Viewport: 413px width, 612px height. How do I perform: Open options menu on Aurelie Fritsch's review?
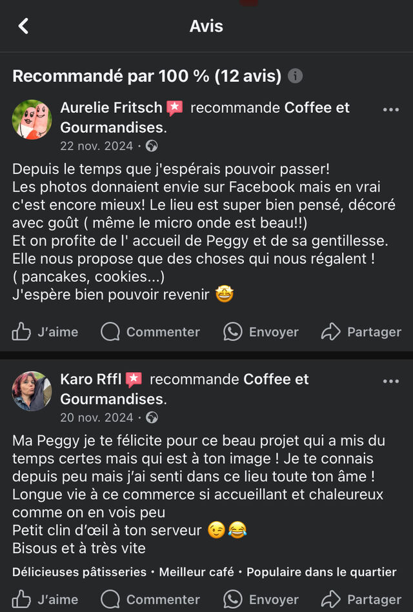390,110
